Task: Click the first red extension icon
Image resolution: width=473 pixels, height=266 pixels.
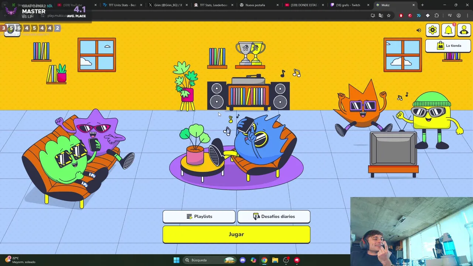Action: click(401, 16)
